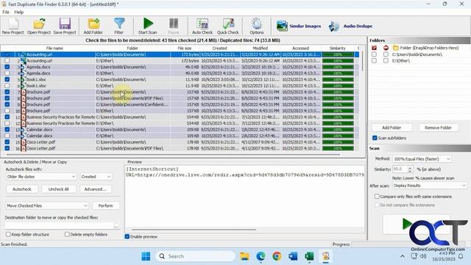This screenshot has width=471, height=265.
Task: Select the Calendar.docx row 13
Action: pos(180,130)
